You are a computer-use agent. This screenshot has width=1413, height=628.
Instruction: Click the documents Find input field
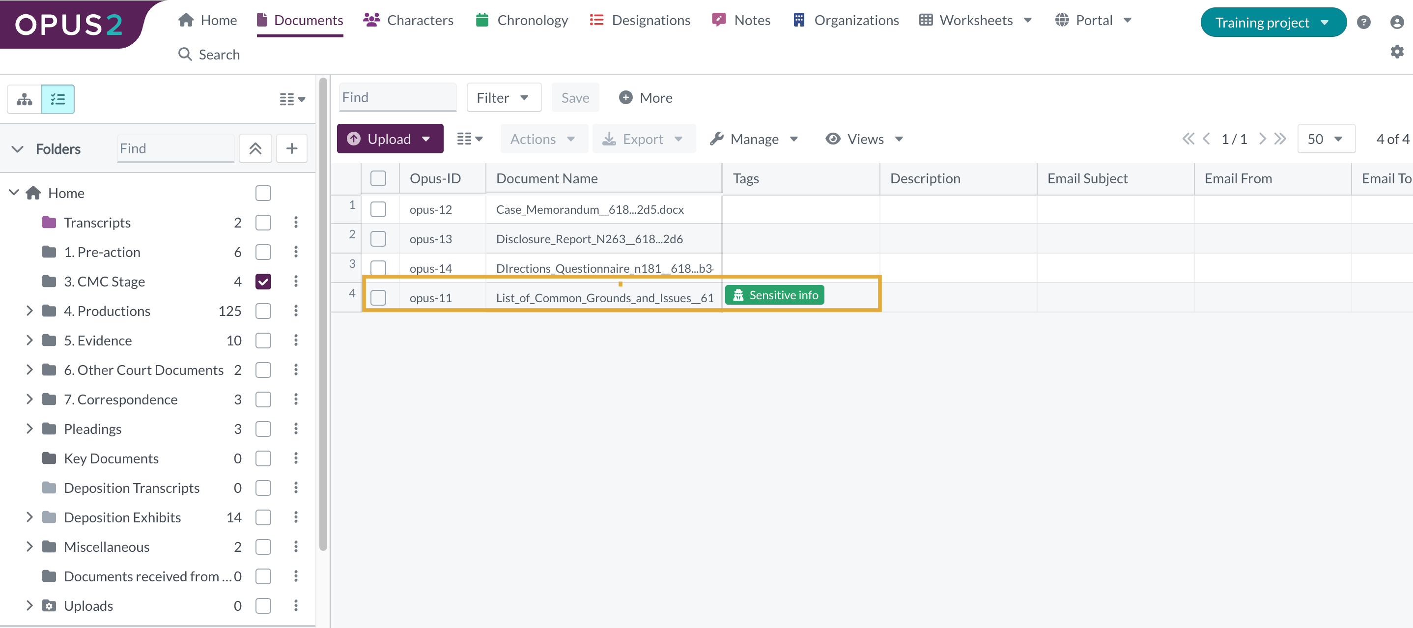tap(397, 98)
